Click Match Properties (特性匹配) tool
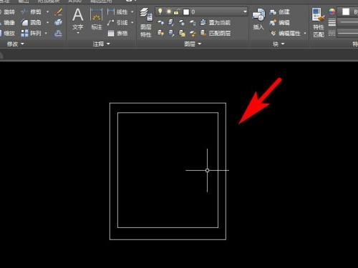358x268 pixels. point(319,23)
